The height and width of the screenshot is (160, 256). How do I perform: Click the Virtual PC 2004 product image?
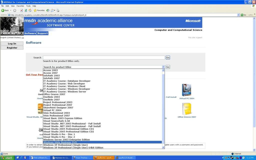pyautogui.click(x=186, y=90)
